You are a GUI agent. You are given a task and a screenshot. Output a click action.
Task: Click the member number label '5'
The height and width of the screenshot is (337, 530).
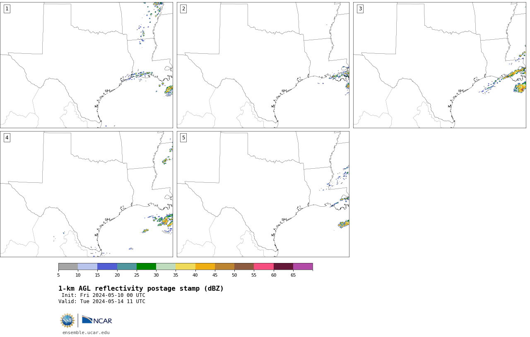pos(183,138)
